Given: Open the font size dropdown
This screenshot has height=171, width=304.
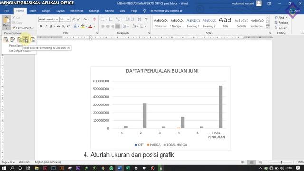Looking at the screenshot, I should (x=68, y=19).
